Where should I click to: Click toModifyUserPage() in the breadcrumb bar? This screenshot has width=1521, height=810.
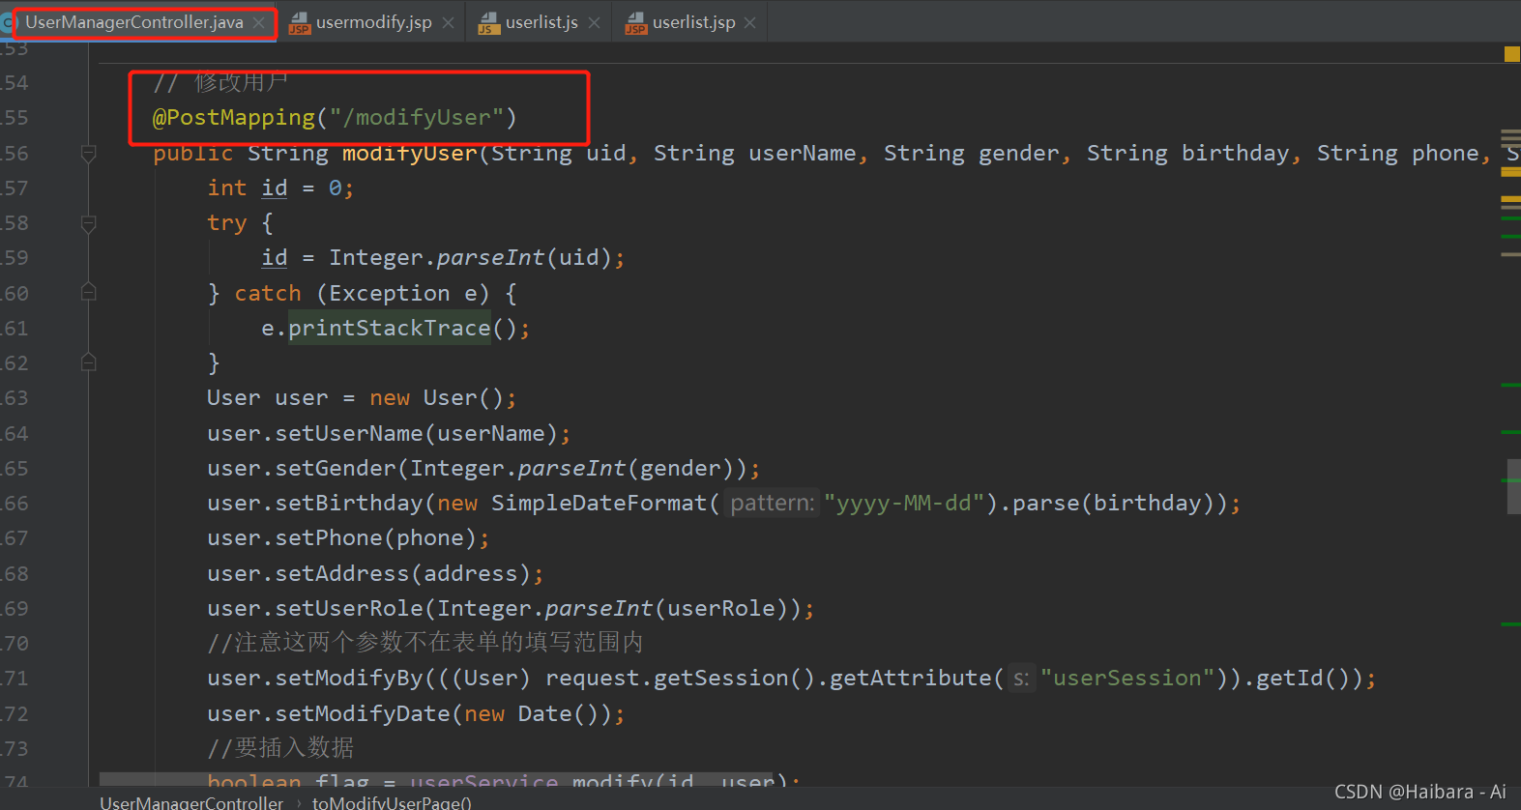pyautogui.click(x=392, y=802)
